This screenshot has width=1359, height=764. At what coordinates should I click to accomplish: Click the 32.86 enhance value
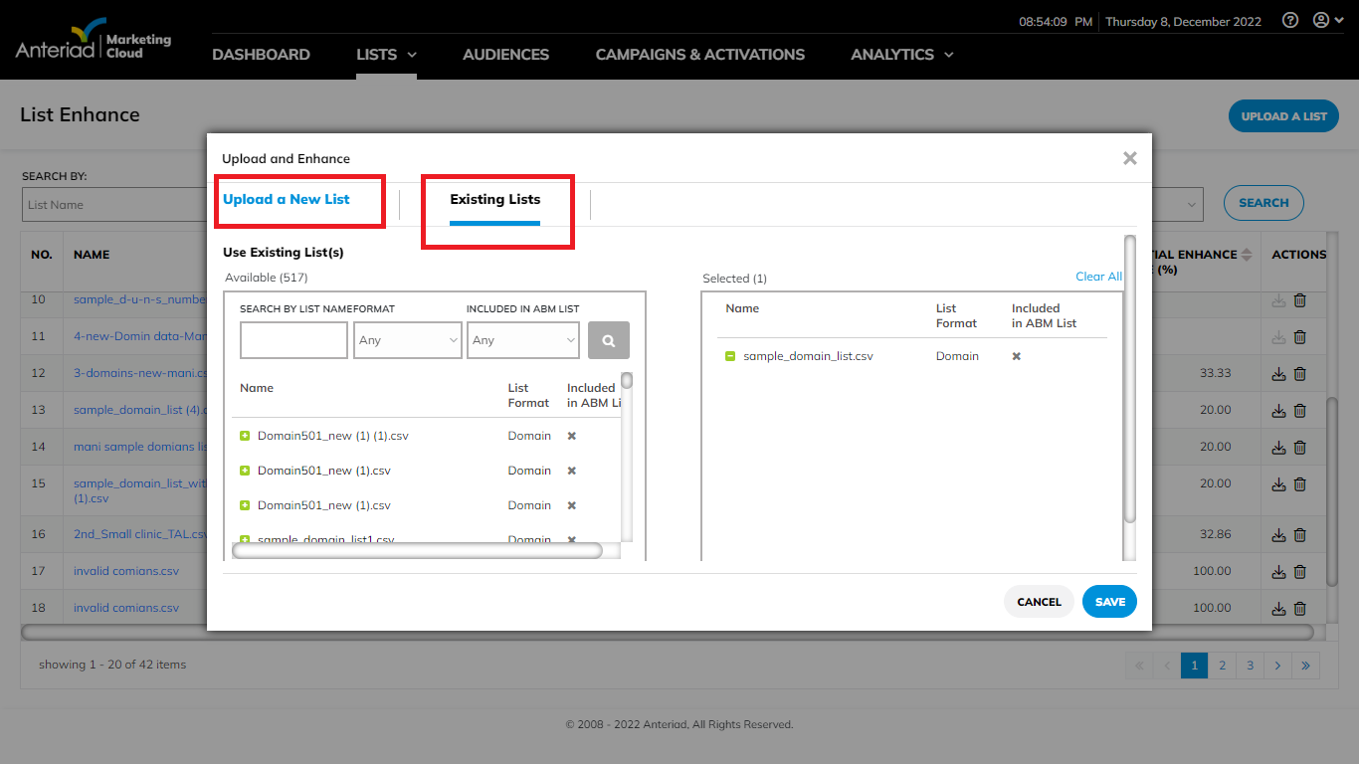(x=1215, y=535)
